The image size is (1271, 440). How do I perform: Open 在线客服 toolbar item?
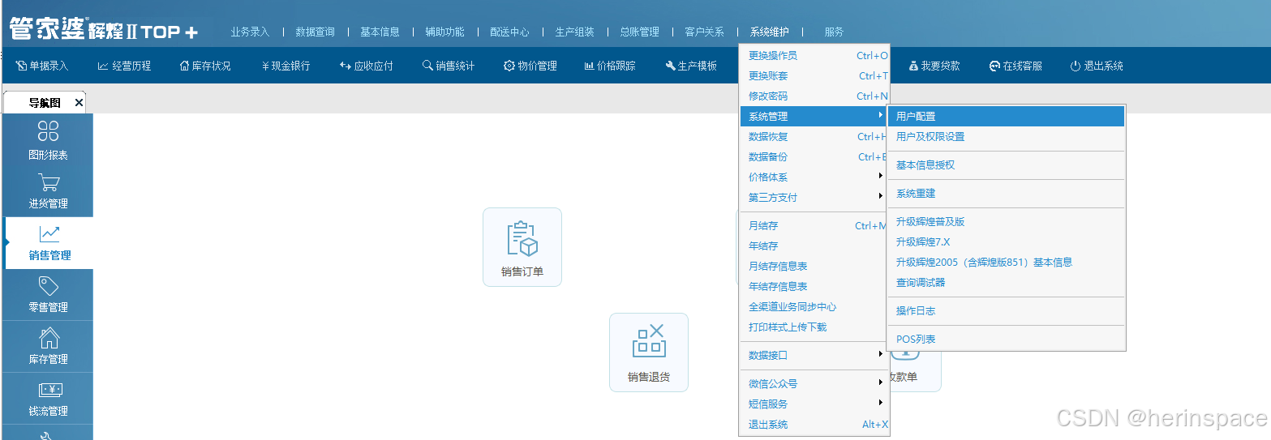[1016, 66]
